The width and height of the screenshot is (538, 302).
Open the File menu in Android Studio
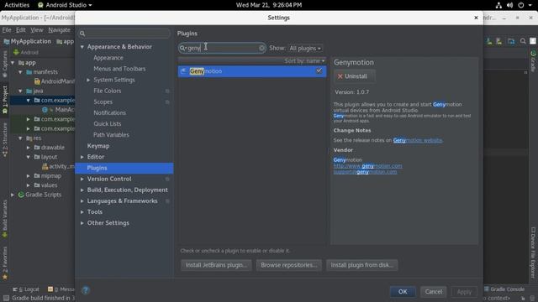(7, 30)
